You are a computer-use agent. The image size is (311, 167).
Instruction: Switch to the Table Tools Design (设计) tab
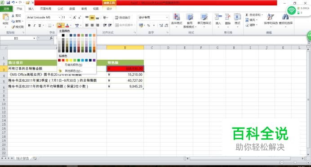pos(109,9)
